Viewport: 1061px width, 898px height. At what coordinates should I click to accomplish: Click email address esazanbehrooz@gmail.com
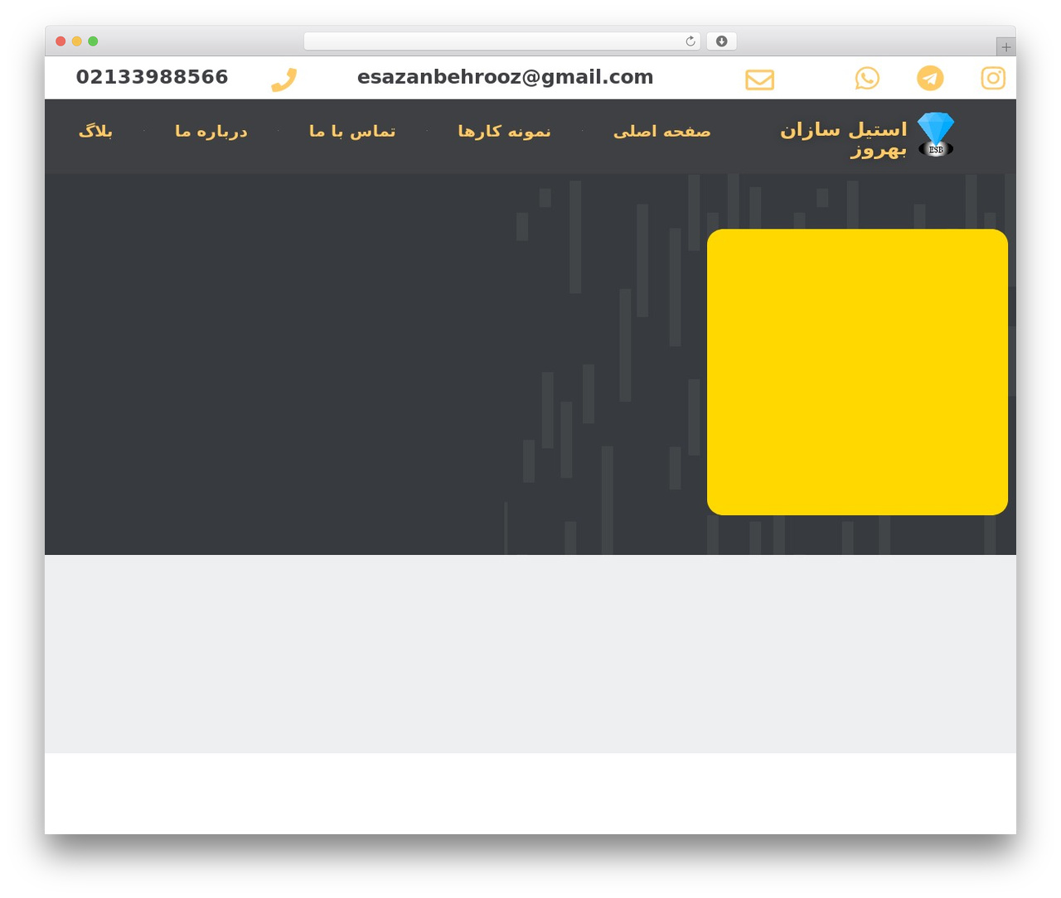pos(505,77)
